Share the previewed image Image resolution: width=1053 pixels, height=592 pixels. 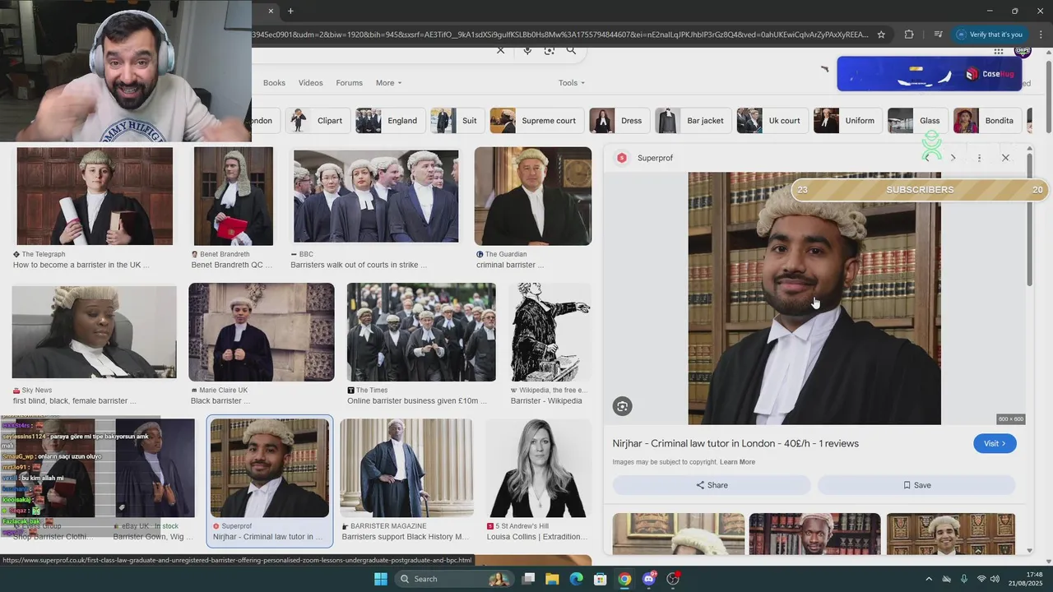point(712,485)
